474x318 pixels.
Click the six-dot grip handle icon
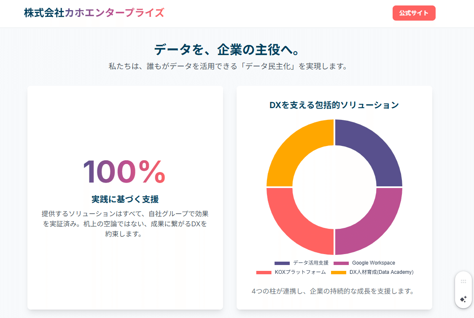[x=463, y=281]
